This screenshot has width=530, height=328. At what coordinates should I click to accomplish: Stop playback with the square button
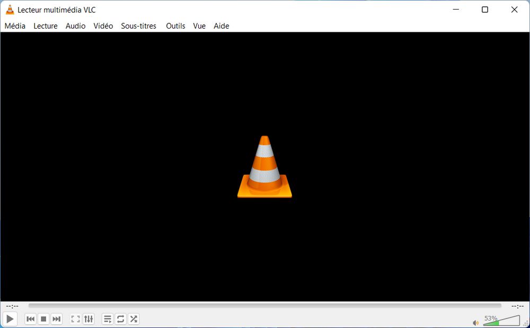pos(43,319)
